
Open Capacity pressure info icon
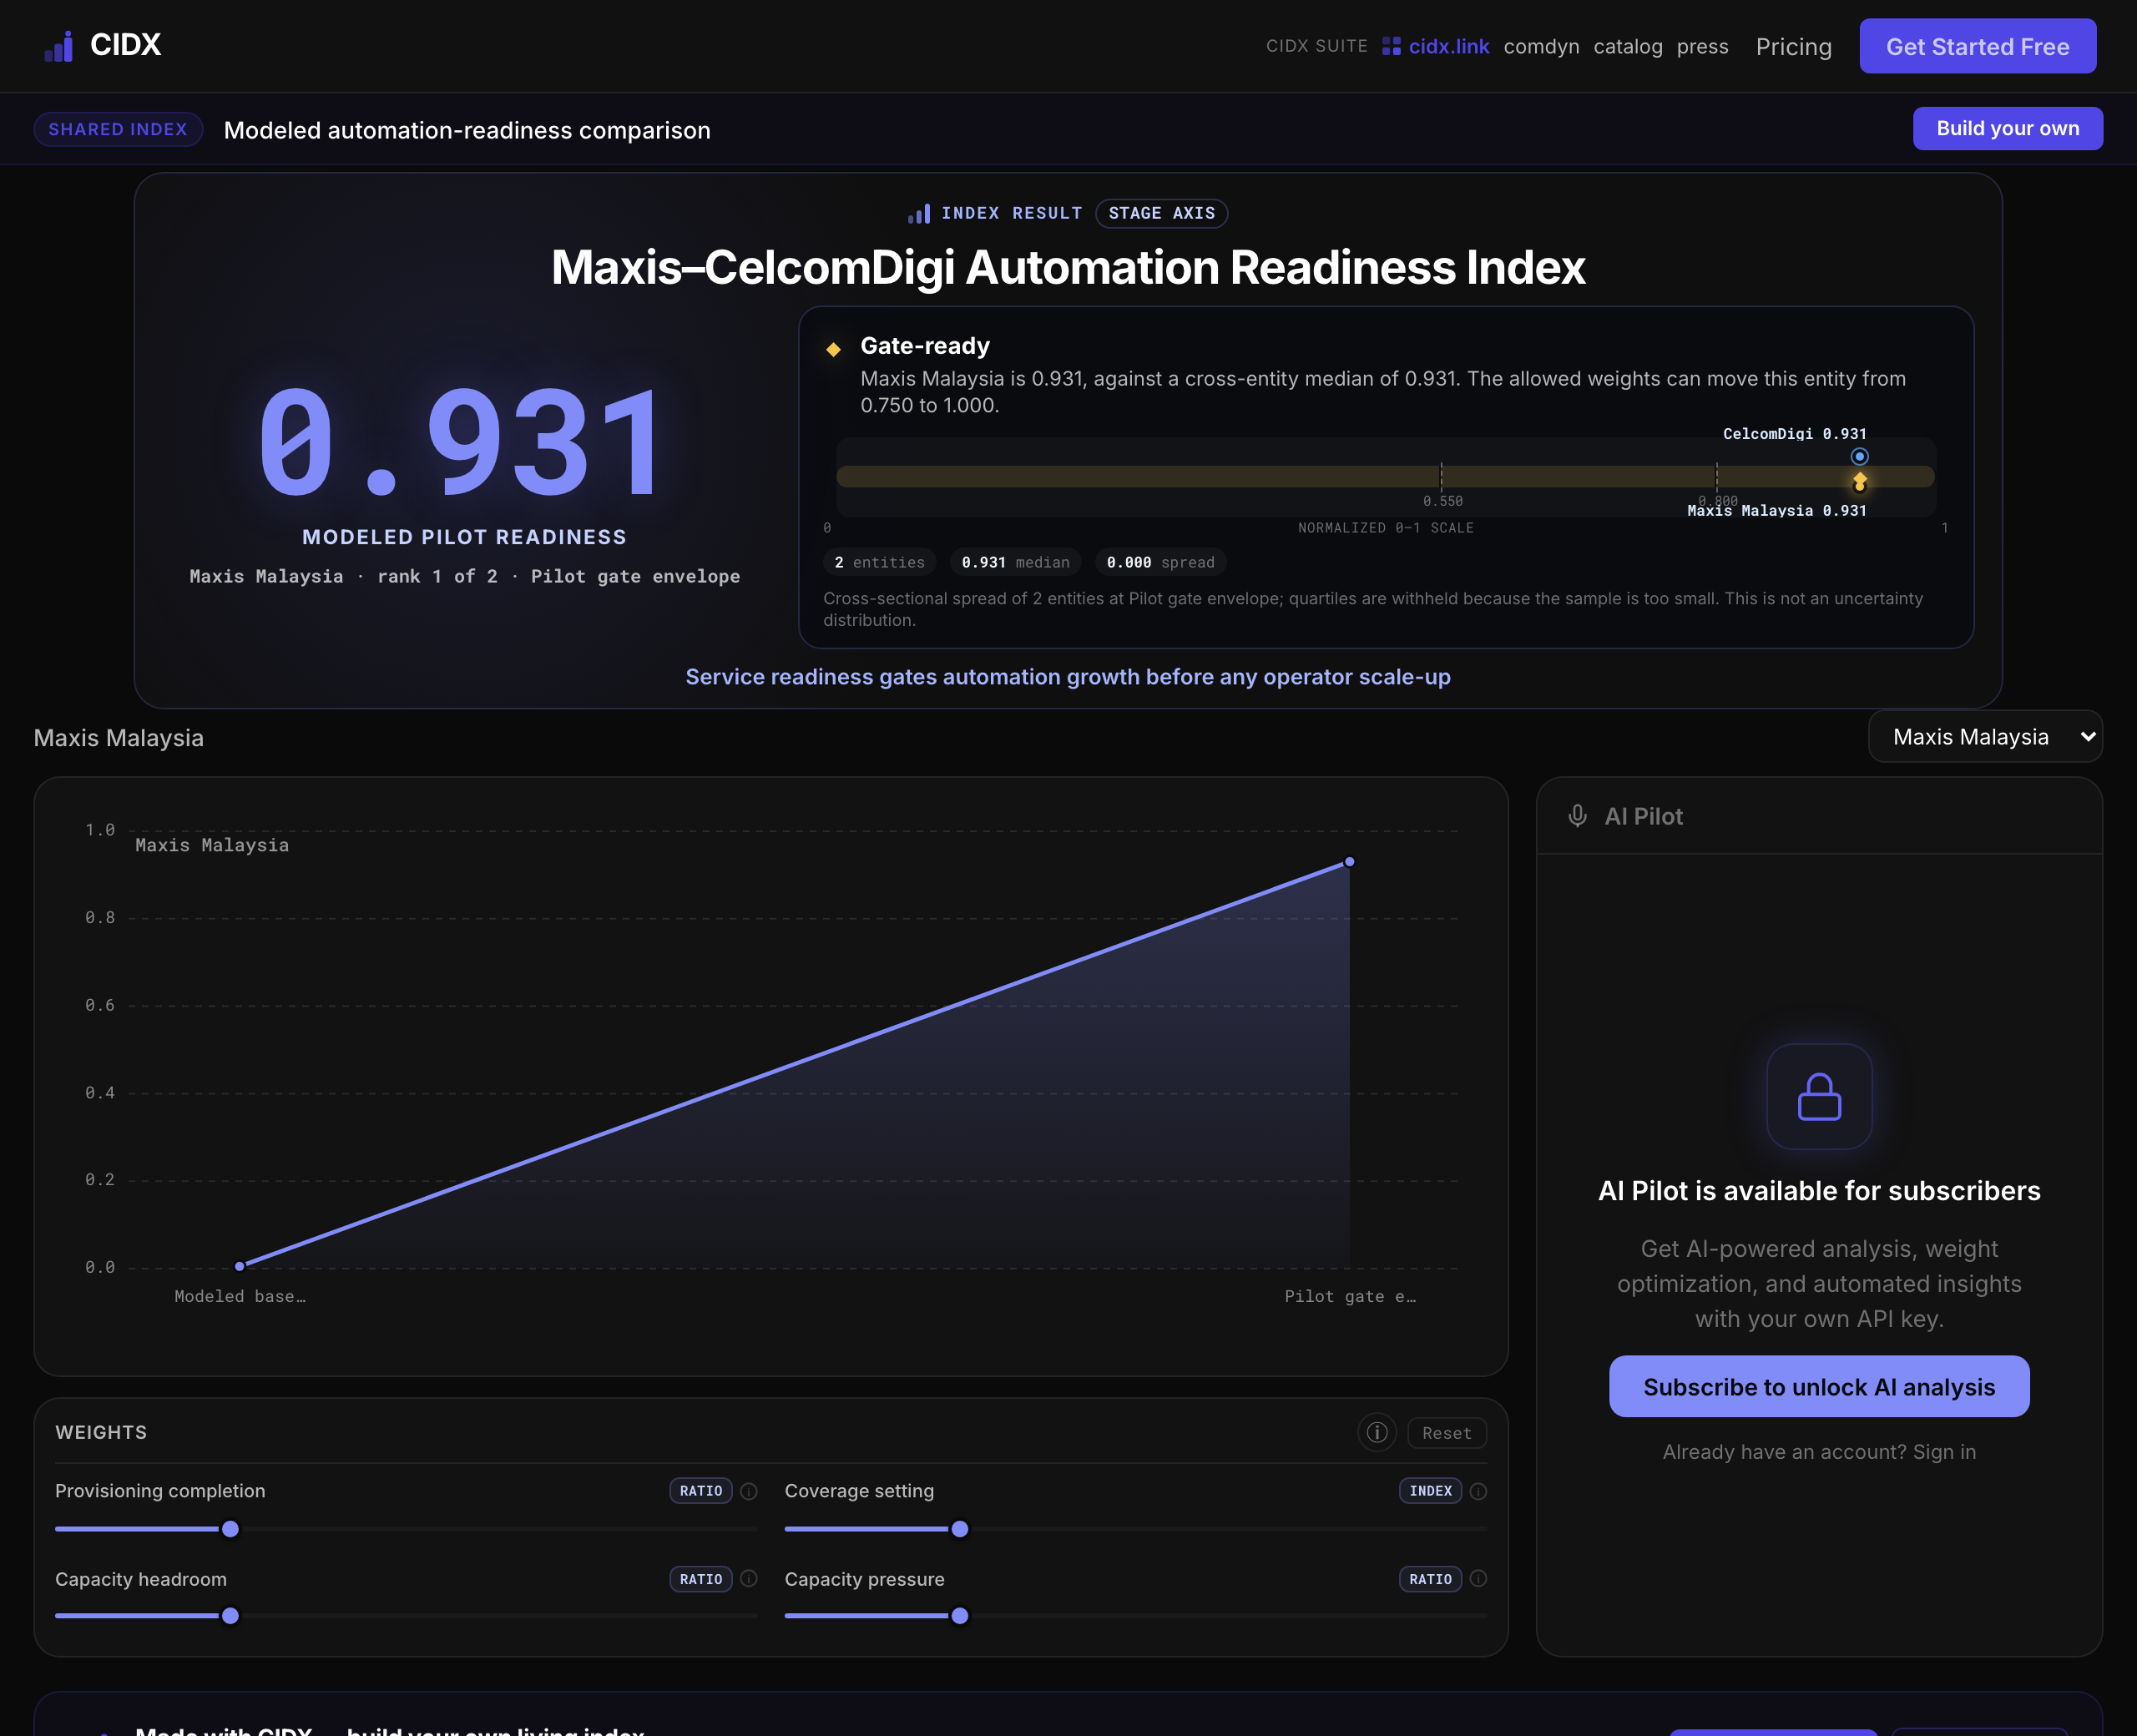point(1478,1578)
